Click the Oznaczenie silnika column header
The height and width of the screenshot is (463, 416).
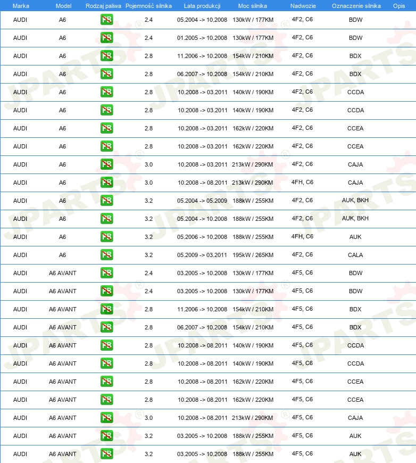coord(356,6)
